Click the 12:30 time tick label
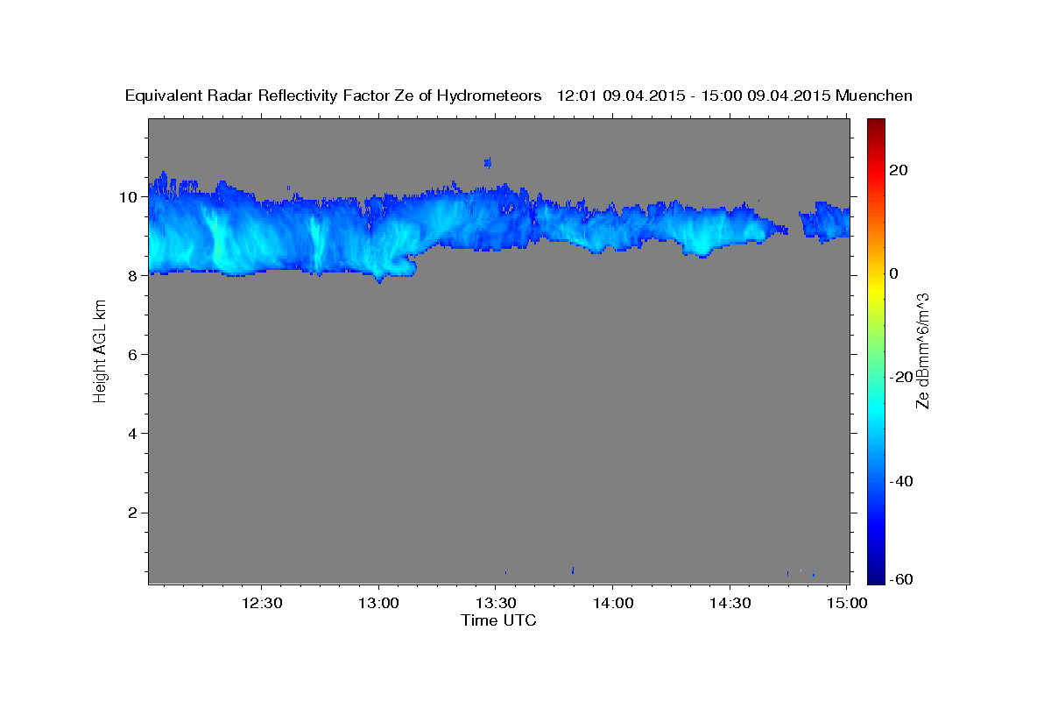Viewport: 1051px width, 701px height. point(261,604)
